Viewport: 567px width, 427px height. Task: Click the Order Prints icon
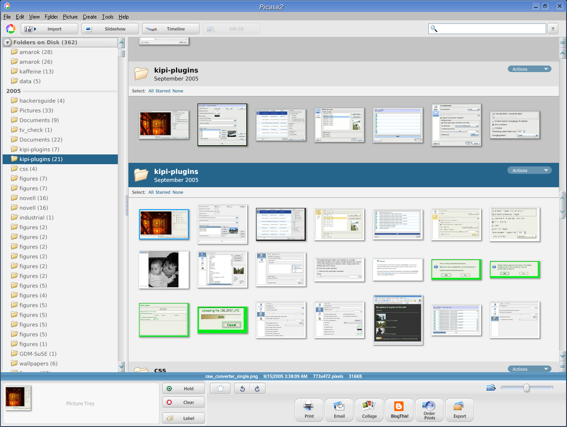(x=429, y=410)
